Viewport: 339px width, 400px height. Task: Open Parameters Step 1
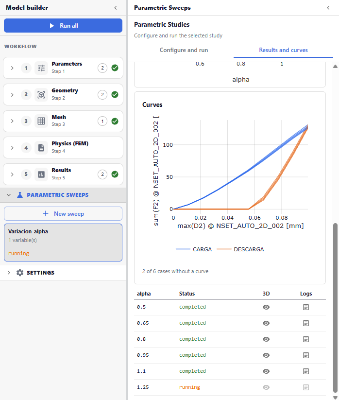(63, 68)
